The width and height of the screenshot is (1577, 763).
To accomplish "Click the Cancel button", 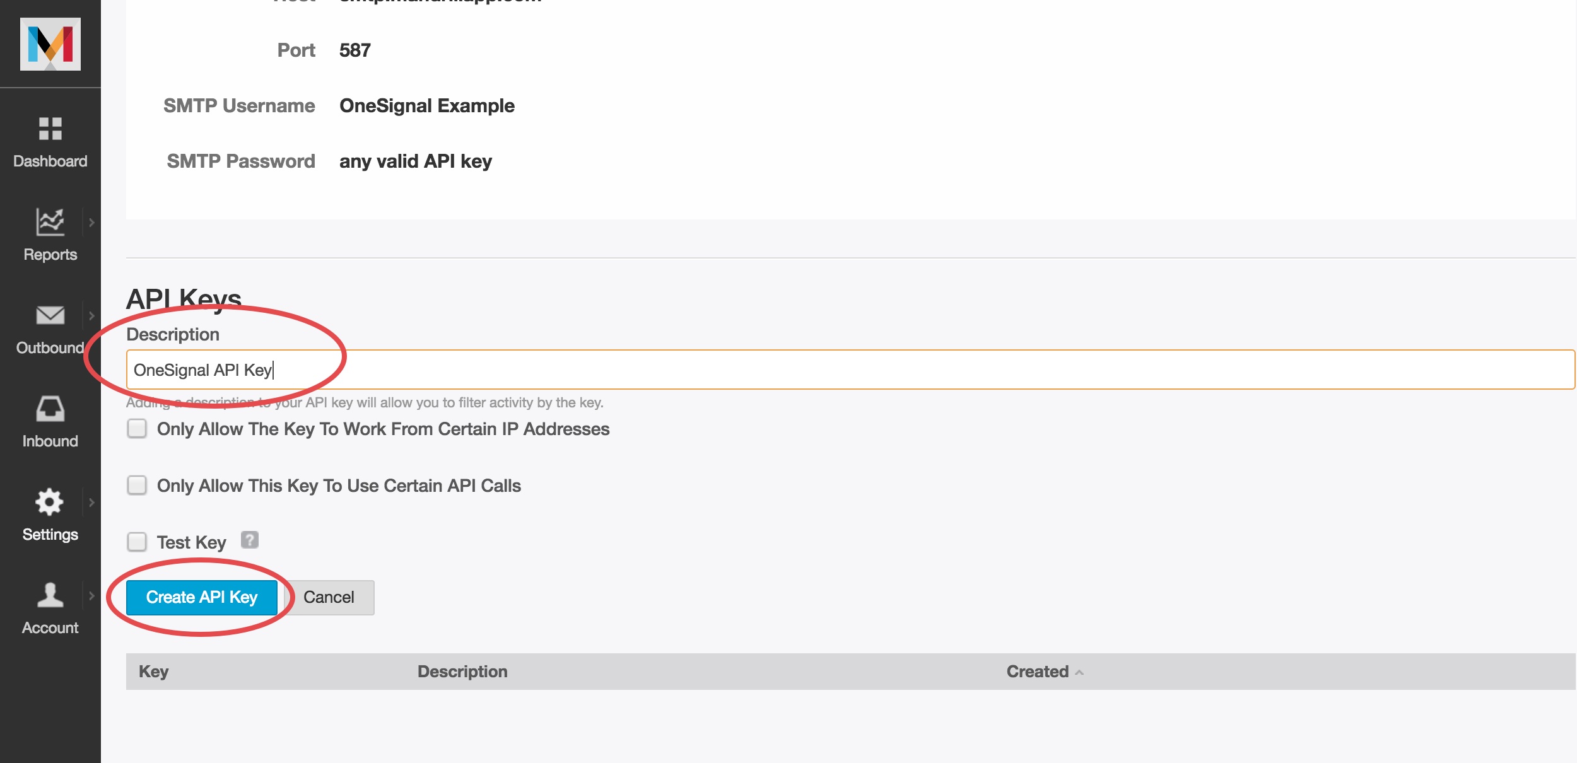I will [329, 597].
